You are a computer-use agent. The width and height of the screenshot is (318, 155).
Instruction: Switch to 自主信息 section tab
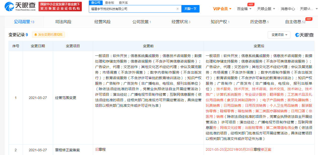[x=295, y=22]
